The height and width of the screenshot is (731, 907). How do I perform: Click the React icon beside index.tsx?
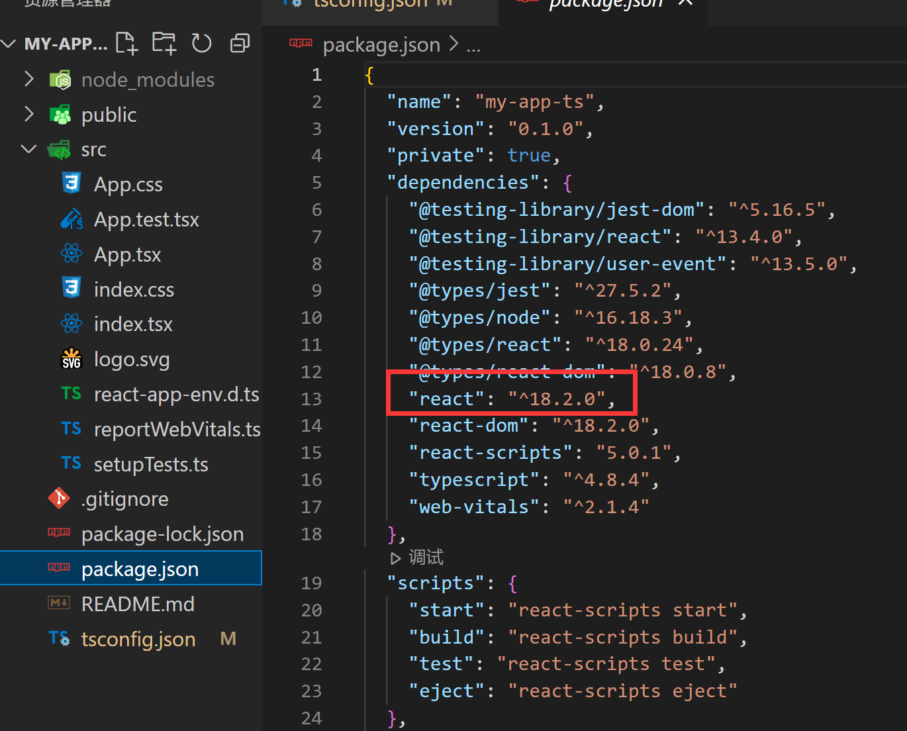tap(71, 324)
